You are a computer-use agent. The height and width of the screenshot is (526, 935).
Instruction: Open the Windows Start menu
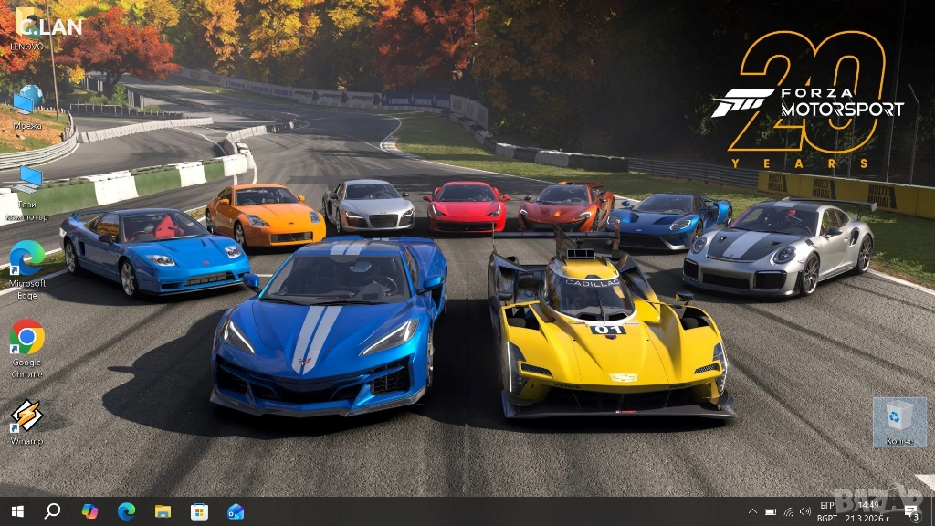16,511
